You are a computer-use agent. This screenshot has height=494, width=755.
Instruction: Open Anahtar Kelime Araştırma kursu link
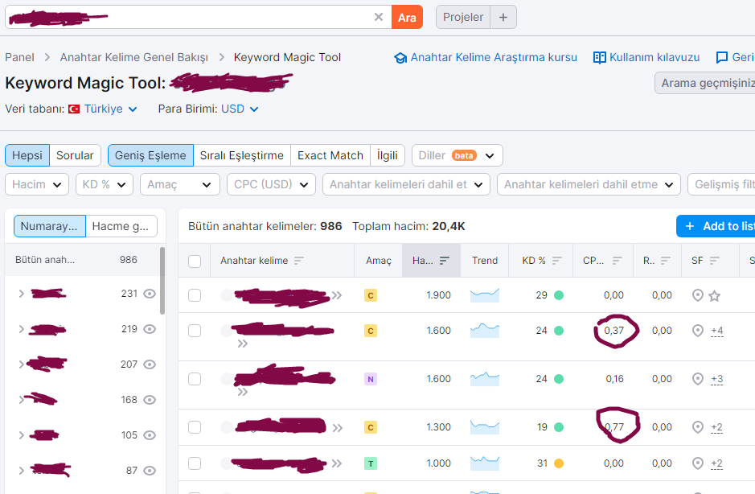coord(494,57)
